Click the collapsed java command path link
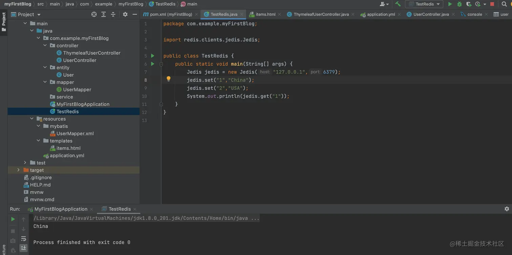The image size is (512, 255). click(x=146, y=218)
